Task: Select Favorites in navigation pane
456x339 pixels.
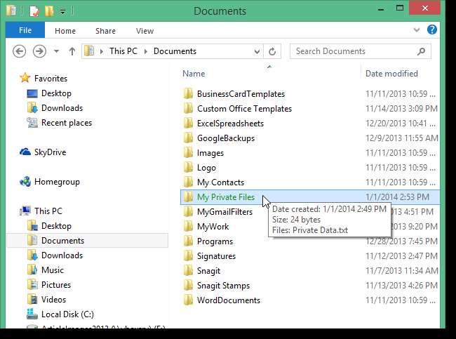Action: point(51,79)
